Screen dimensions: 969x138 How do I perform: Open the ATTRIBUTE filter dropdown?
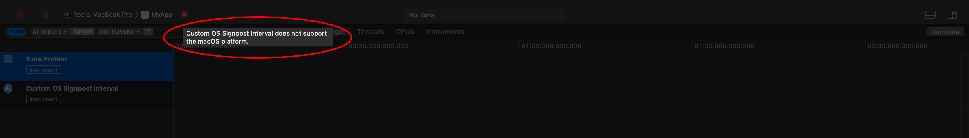click(x=50, y=32)
